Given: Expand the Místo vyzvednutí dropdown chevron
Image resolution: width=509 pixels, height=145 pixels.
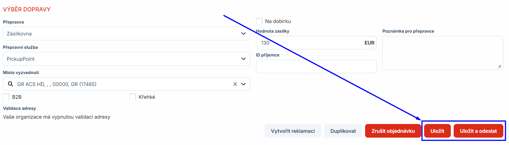Looking at the screenshot, I should 244,84.
